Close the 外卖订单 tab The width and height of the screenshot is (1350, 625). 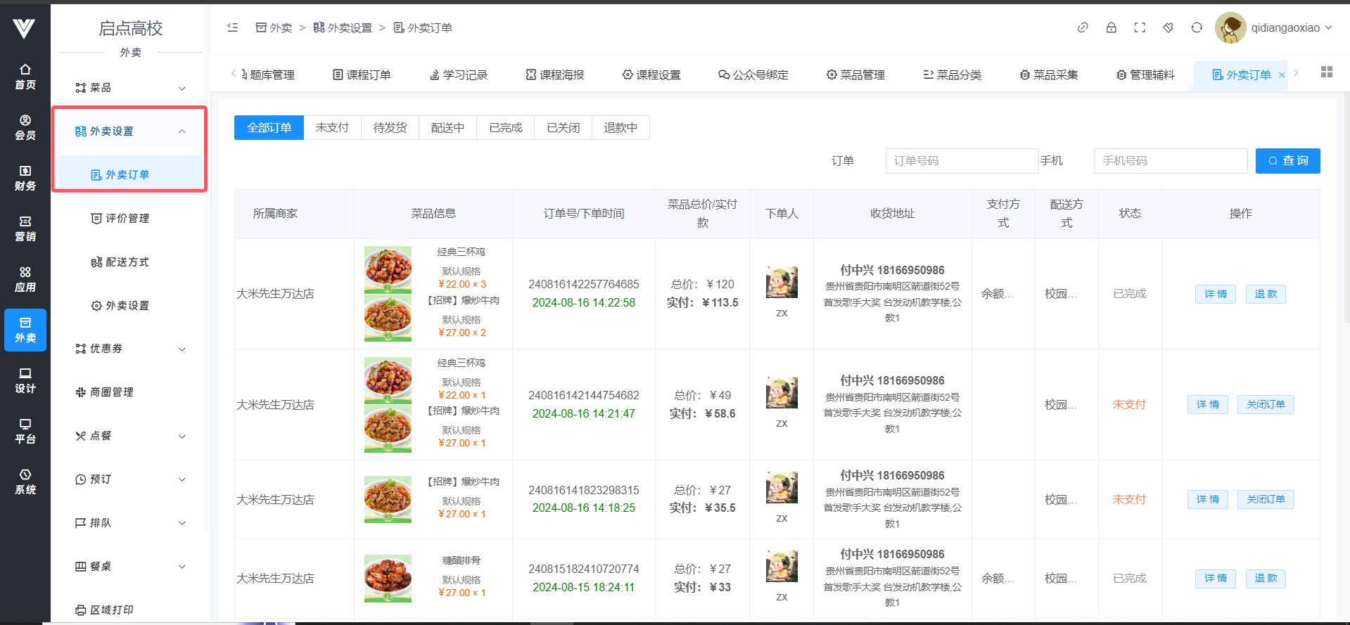point(1282,75)
